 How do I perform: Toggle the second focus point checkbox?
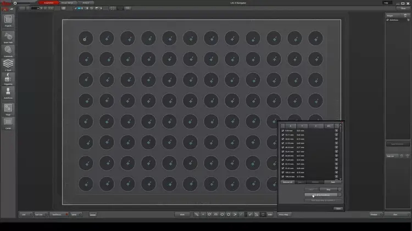pos(283,135)
